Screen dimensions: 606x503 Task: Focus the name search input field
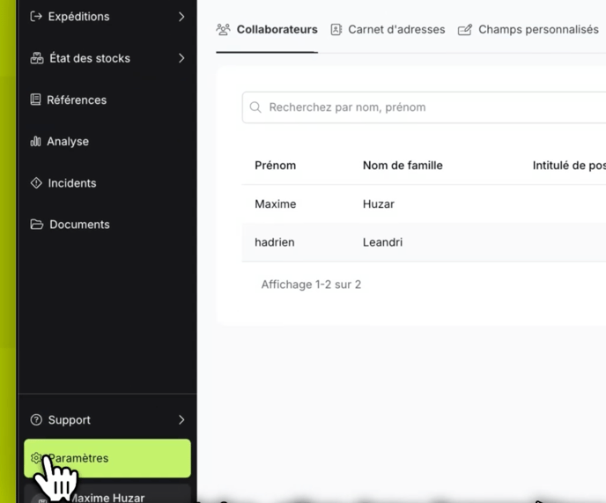pyautogui.click(x=432, y=107)
